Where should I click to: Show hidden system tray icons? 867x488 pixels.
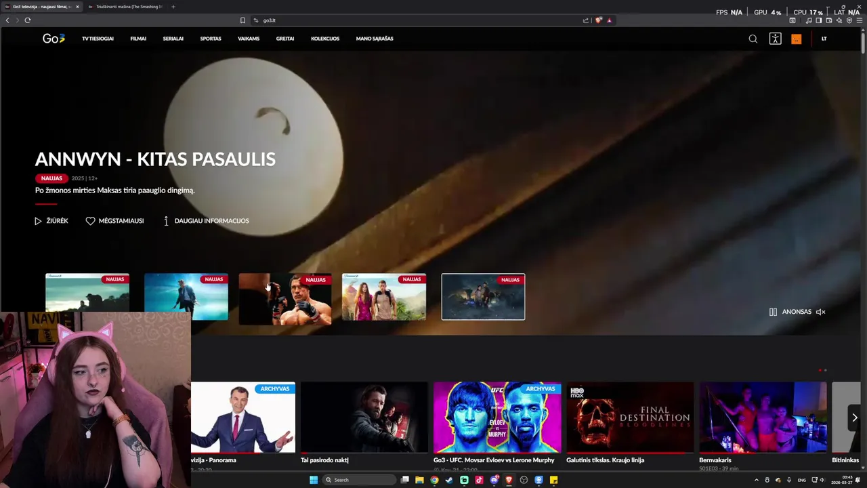point(757,480)
